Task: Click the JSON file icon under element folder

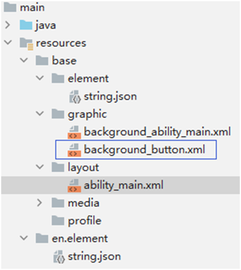Action: point(75,96)
